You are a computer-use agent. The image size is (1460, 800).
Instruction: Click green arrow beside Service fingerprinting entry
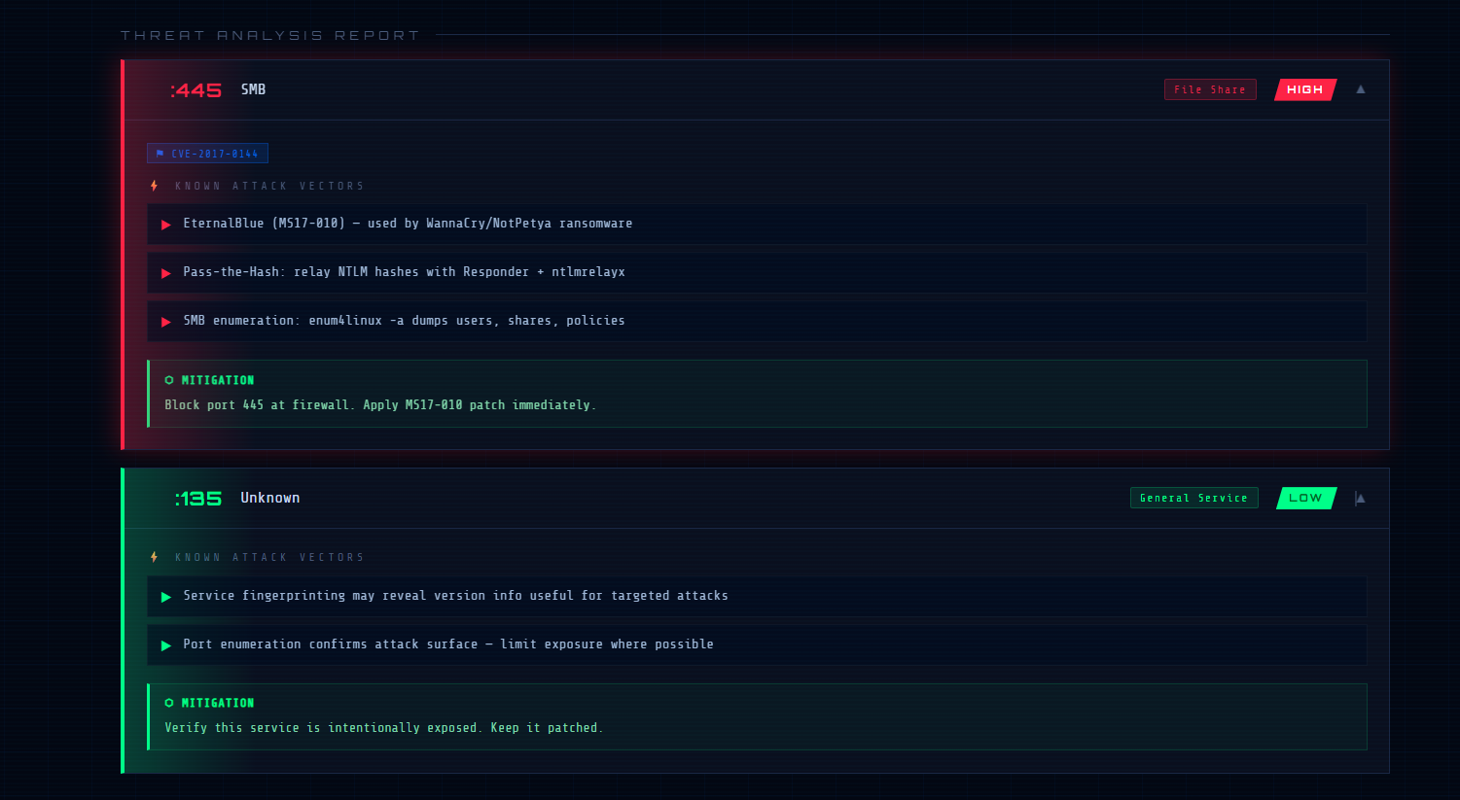[166, 597]
